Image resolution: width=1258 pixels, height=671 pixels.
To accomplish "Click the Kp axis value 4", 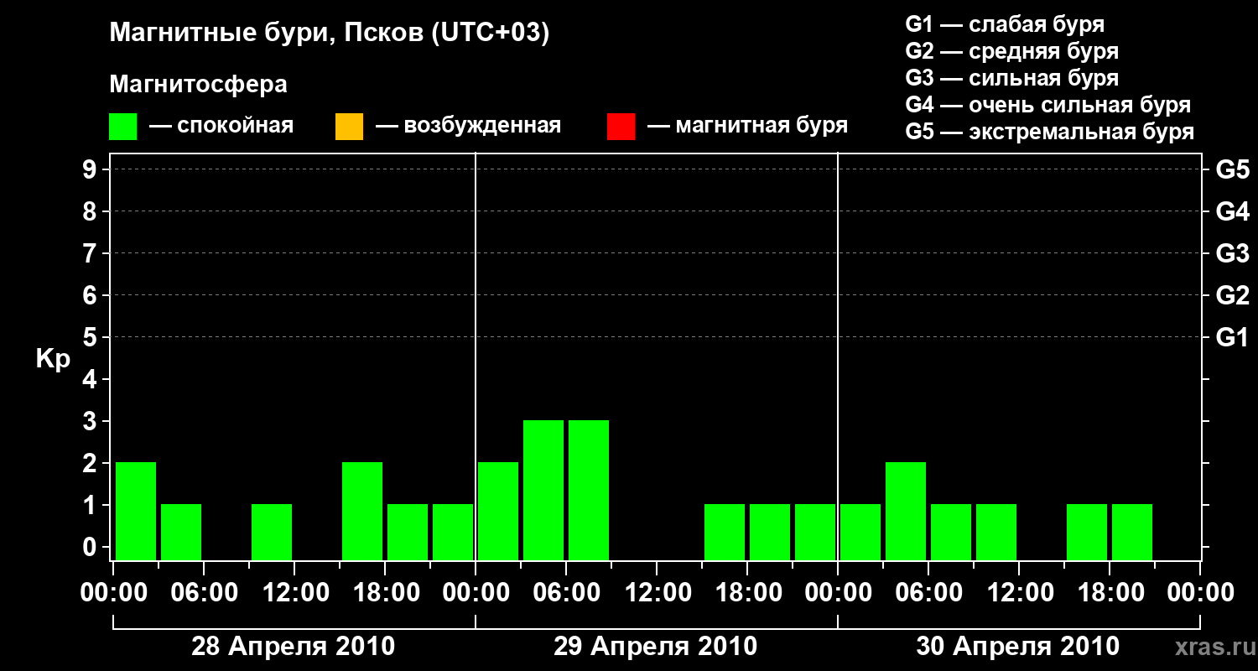I will click(x=91, y=379).
